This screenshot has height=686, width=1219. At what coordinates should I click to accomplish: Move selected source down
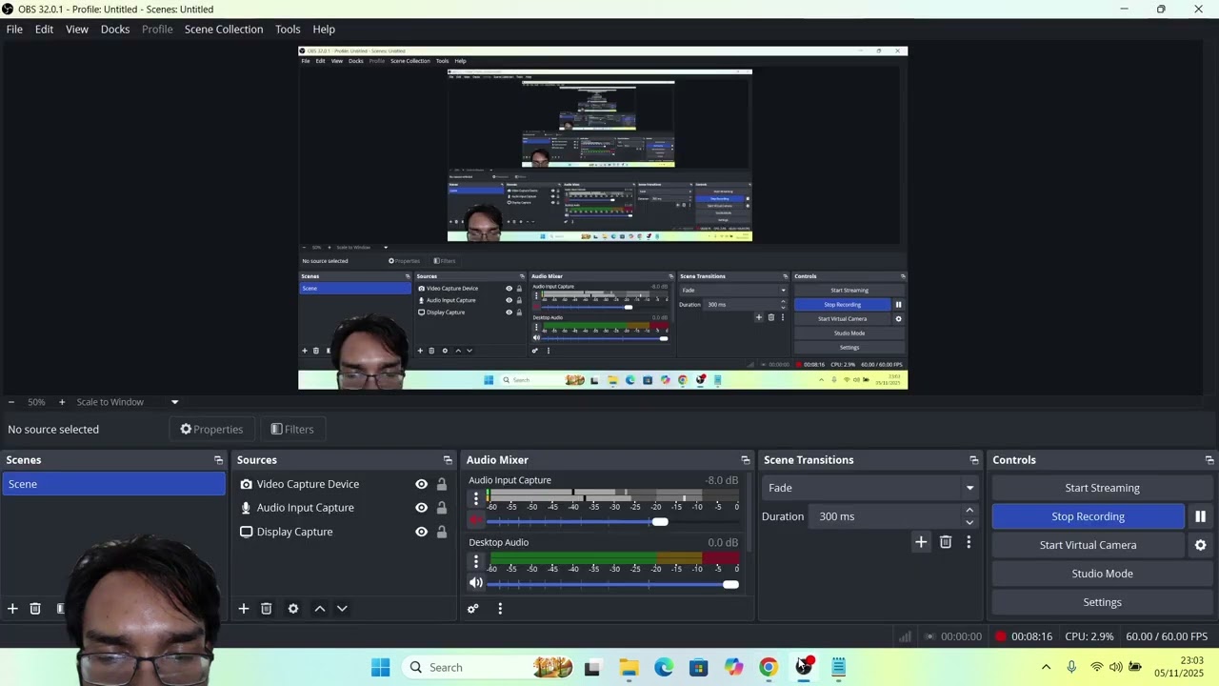tap(342, 609)
